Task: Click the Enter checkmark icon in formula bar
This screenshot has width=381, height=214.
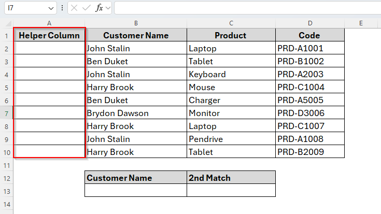Action: click(x=87, y=8)
